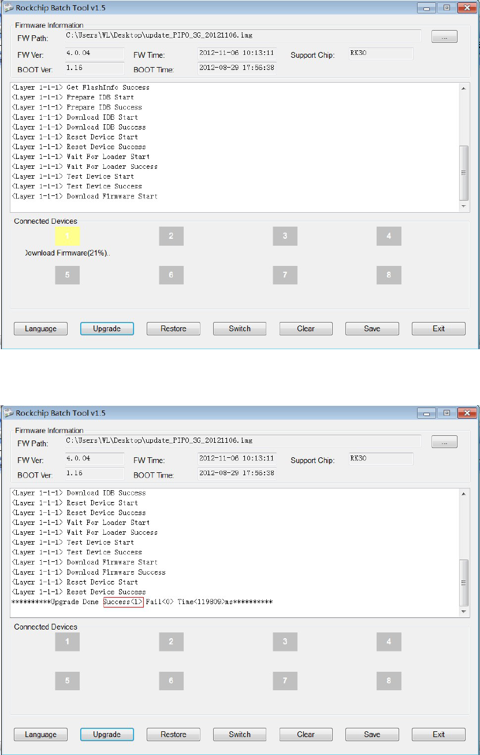Clear the log in the lower window
Screen dimensions: 480x755
pos(306,734)
